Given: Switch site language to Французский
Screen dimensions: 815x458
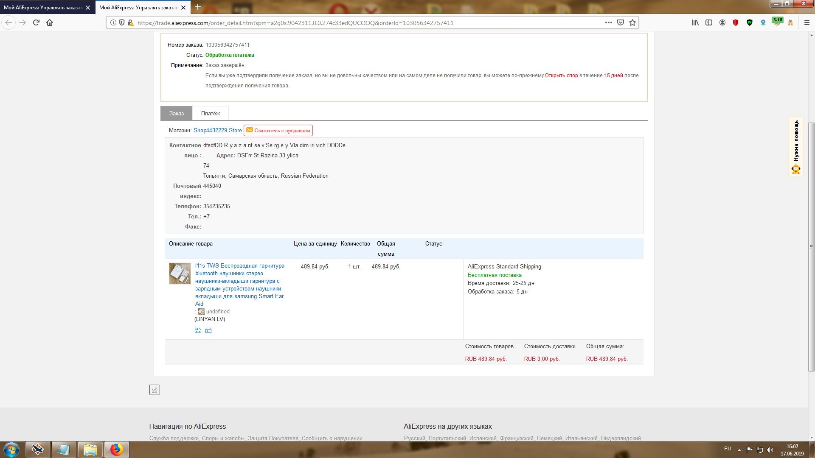Looking at the screenshot, I should [x=517, y=438].
